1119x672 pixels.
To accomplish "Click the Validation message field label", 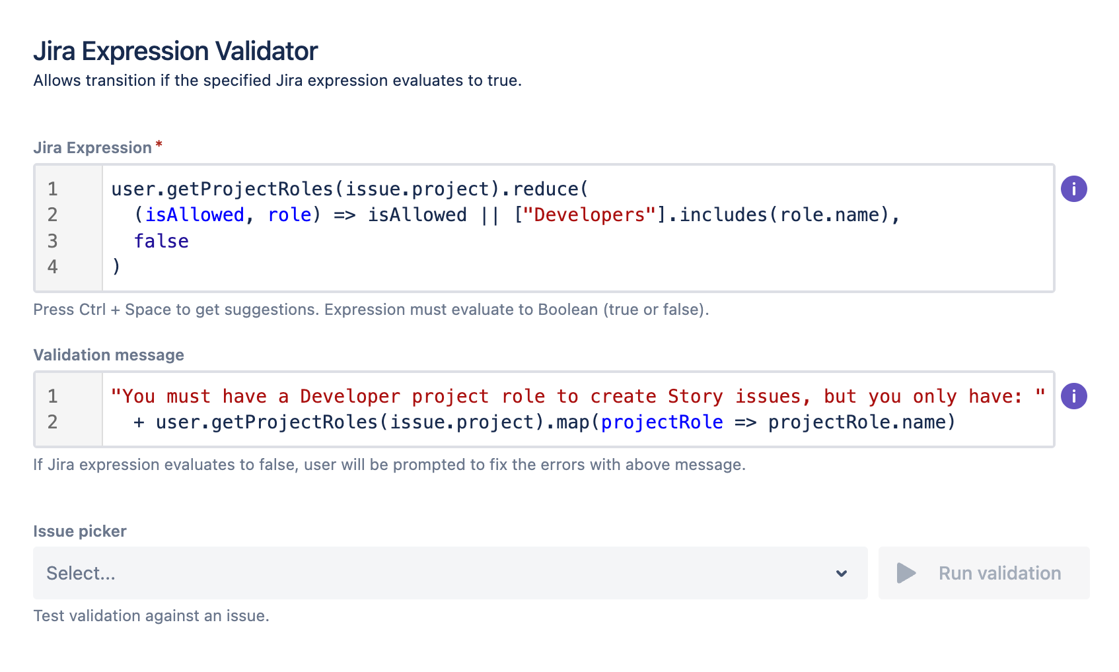I will 109,354.
